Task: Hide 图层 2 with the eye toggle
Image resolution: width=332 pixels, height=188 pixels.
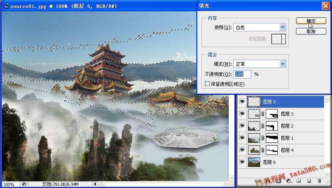Action: pos(242,126)
